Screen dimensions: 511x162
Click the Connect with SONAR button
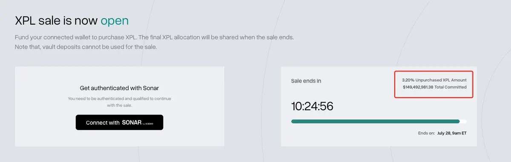[119, 123]
